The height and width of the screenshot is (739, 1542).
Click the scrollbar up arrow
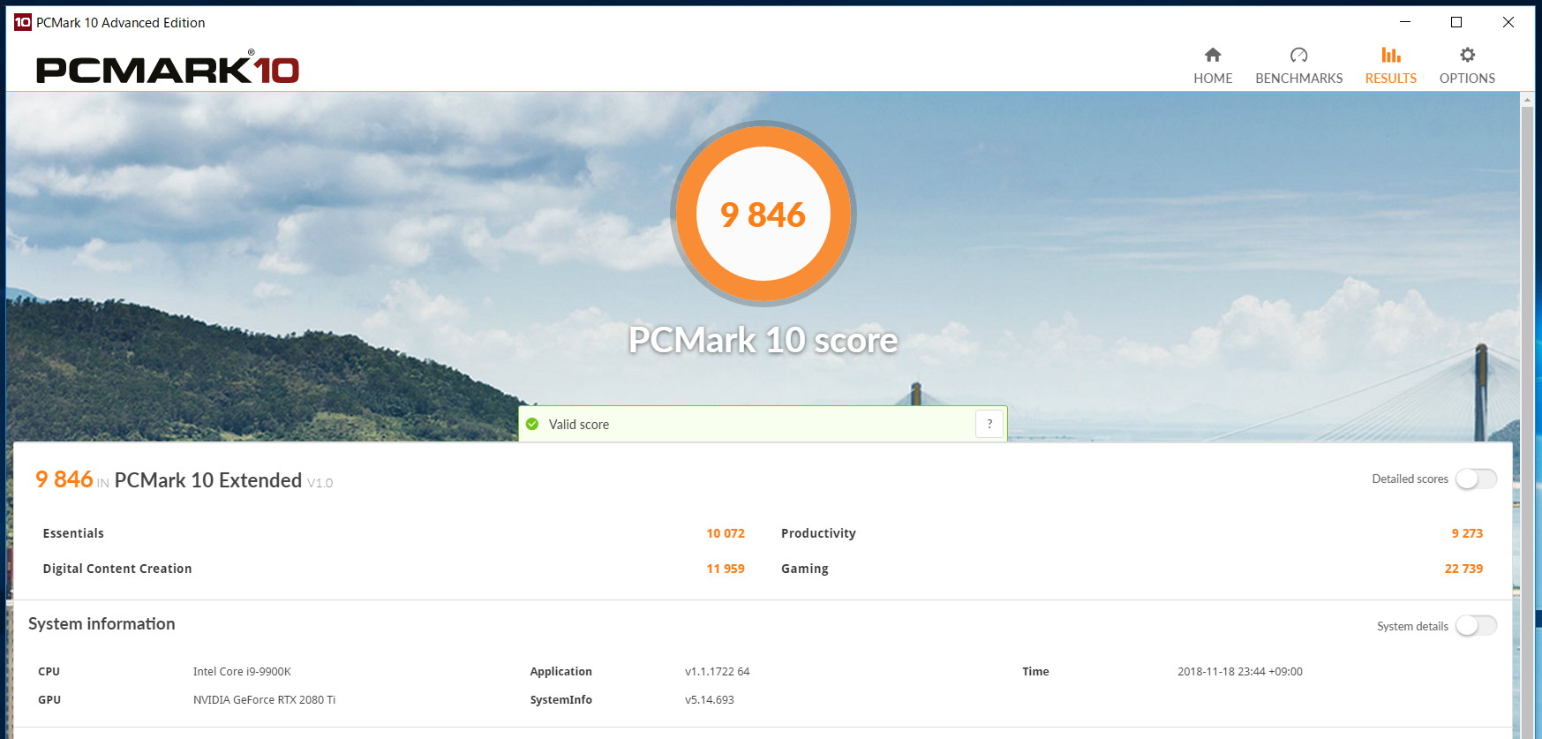click(x=1527, y=100)
